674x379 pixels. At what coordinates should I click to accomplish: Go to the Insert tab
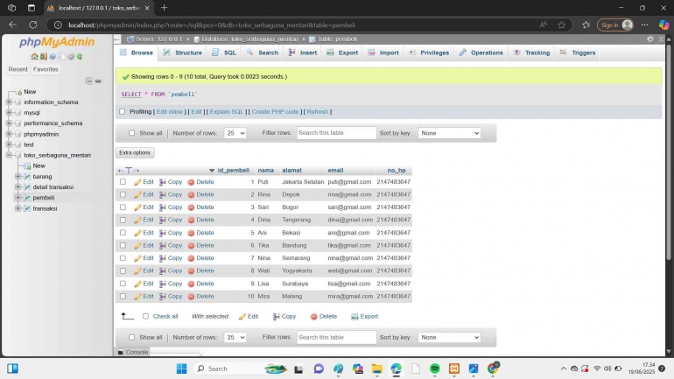[x=303, y=53]
